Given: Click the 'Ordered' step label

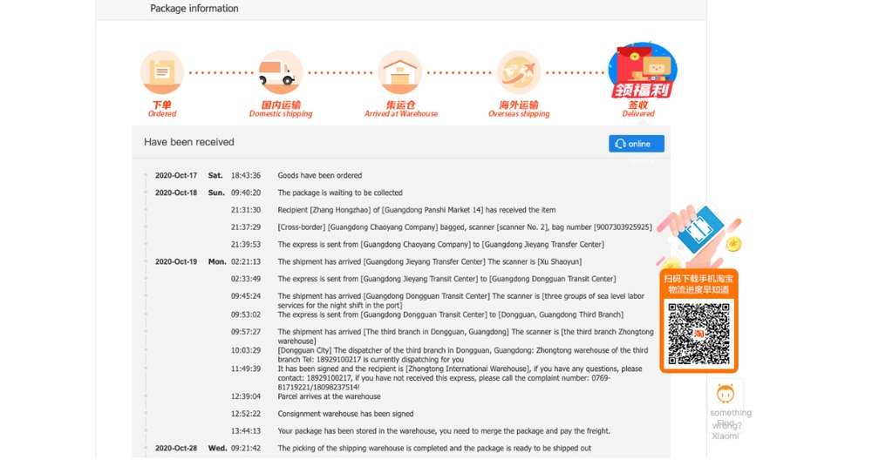Looking at the screenshot, I should pyautogui.click(x=162, y=114).
